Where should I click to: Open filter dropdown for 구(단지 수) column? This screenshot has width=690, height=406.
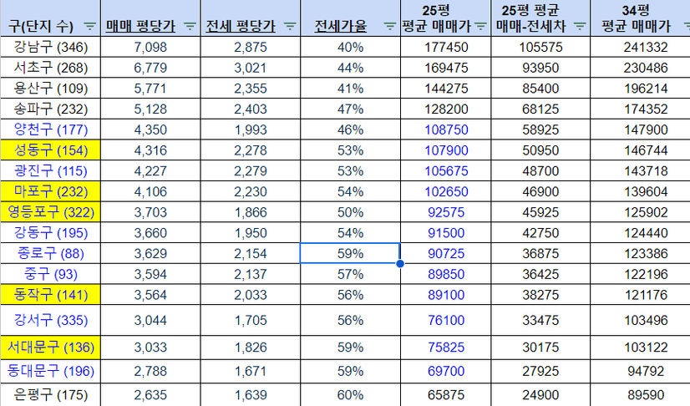tap(89, 27)
